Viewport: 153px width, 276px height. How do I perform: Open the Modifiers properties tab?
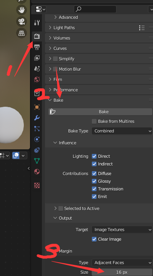(37, 118)
